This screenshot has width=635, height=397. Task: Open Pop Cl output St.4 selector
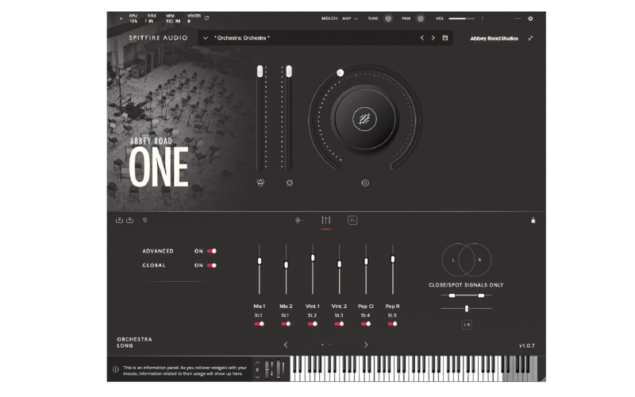365,315
